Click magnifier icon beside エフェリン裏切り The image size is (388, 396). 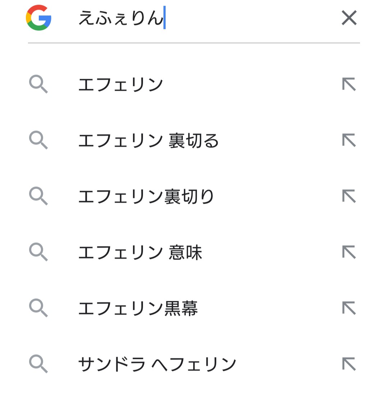click(x=38, y=197)
